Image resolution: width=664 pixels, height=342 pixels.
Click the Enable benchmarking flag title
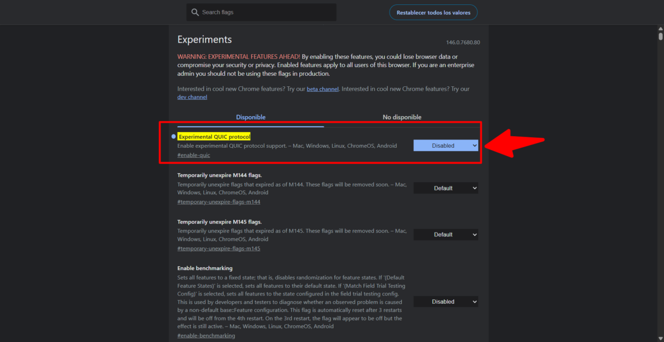(205, 268)
